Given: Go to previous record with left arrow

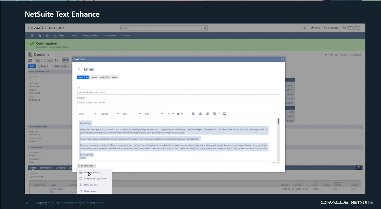Looking at the screenshot, I should 326,55.
